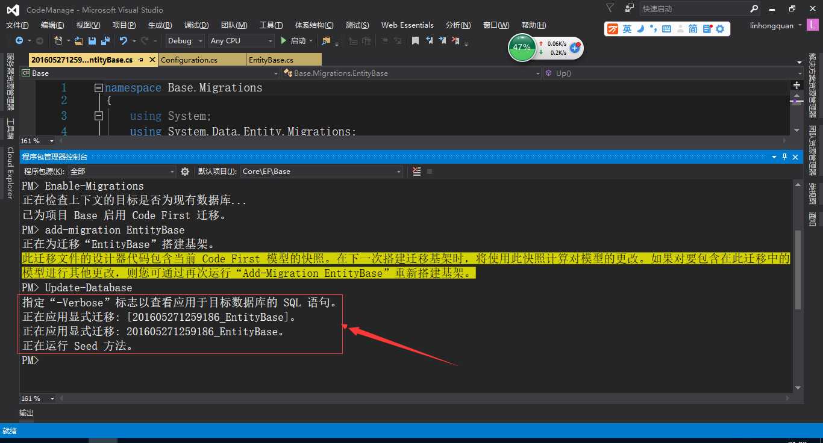Click the Save All toolbar icon

point(105,41)
